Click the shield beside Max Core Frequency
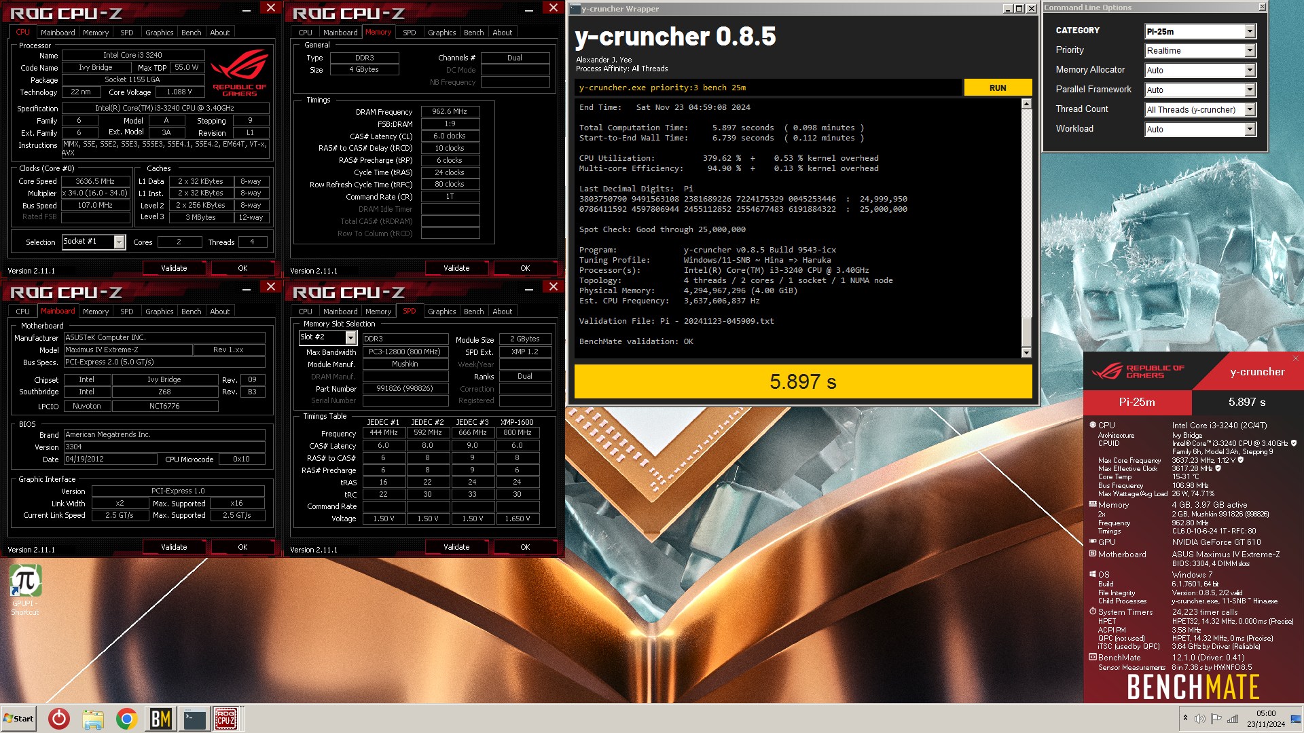 click(1241, 460)
